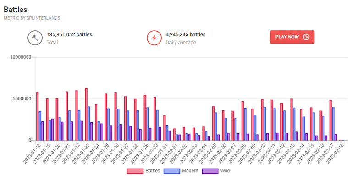Click the red Battles legend swatch
This screenshot has height=180, width=352.
point(135,171)
